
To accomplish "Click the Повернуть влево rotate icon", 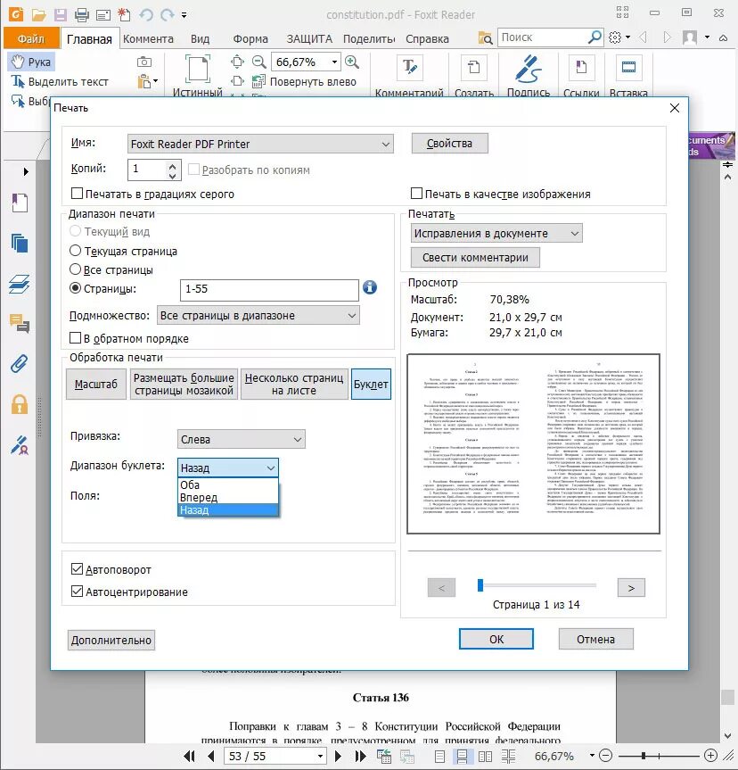I will click(258, 81).
